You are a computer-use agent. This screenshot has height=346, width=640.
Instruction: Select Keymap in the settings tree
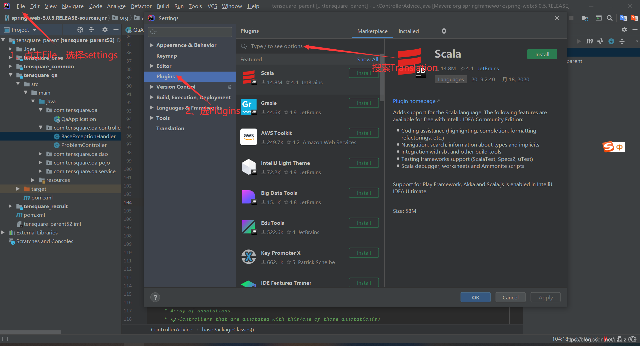(166, 56)
